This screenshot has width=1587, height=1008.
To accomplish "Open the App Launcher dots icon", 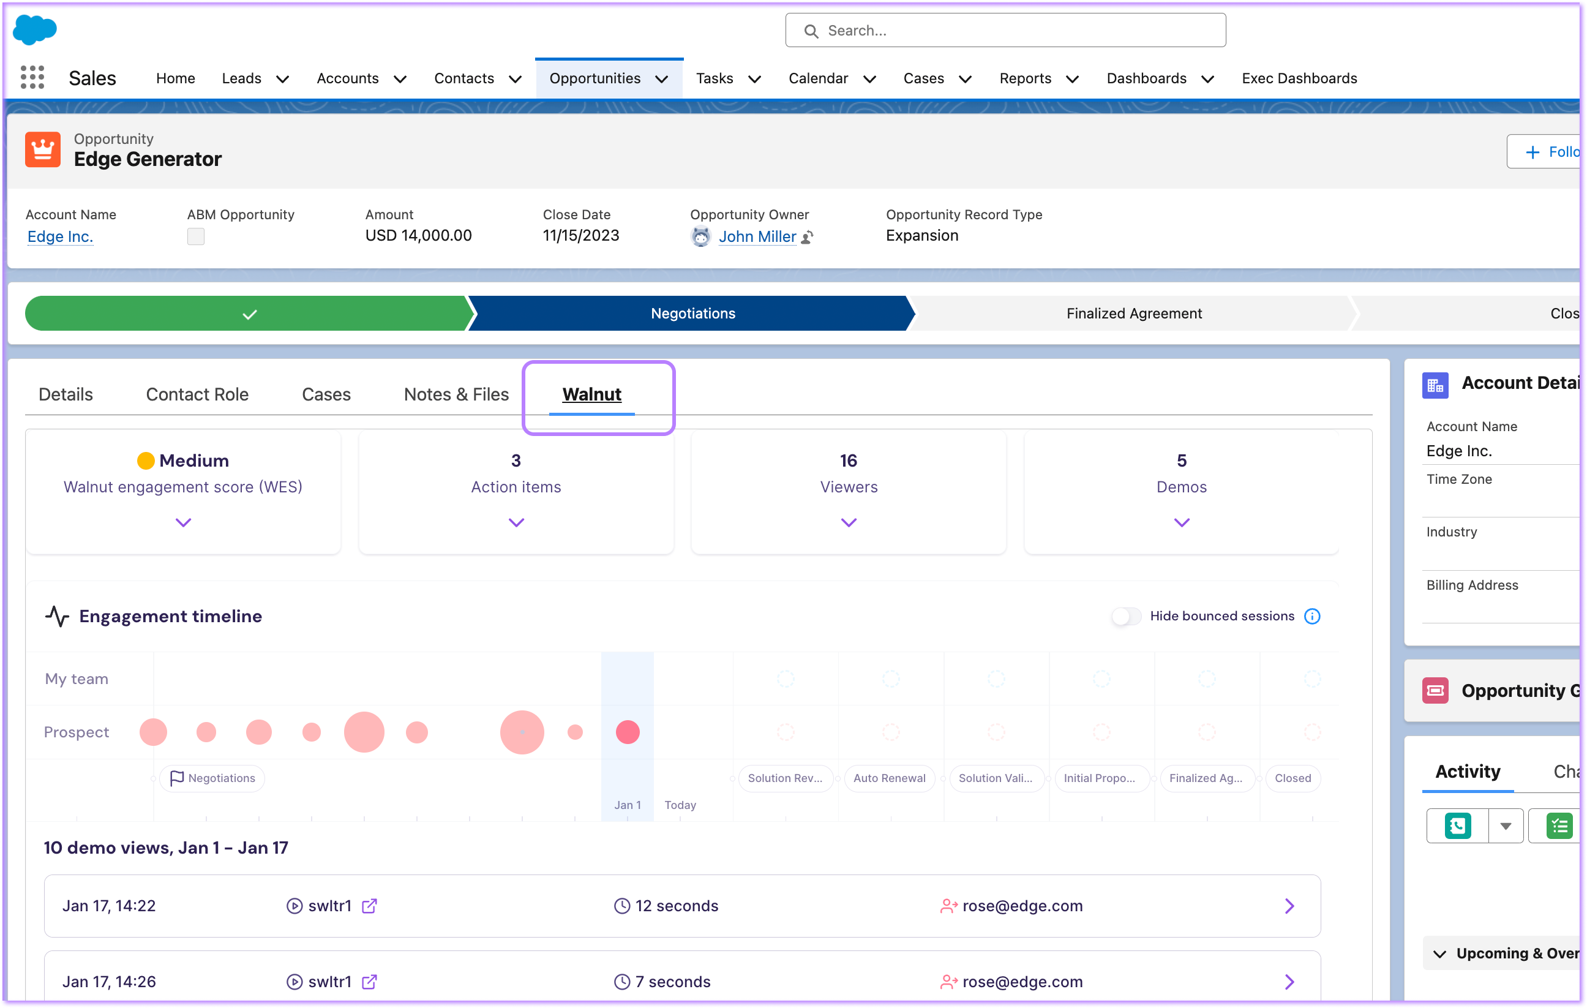I will click(x=32, y=78).
